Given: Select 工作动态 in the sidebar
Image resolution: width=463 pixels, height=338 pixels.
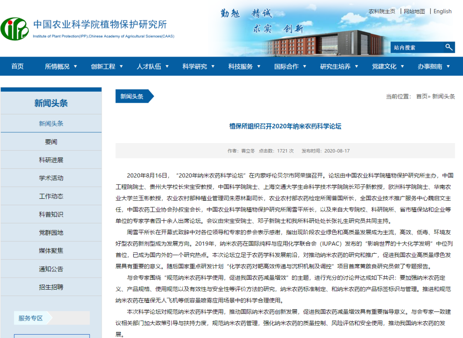Looking at the screenshot, I should 51,196.
